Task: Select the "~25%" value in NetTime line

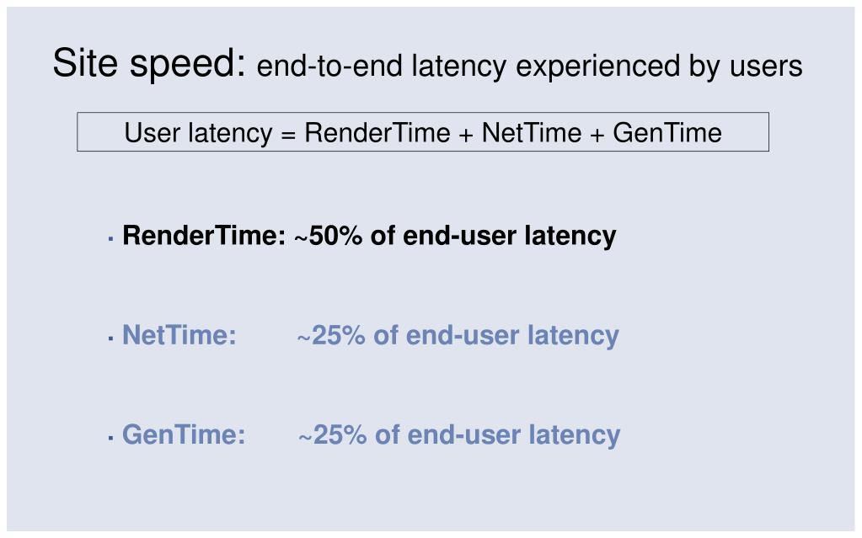Action: coord(331,335)
